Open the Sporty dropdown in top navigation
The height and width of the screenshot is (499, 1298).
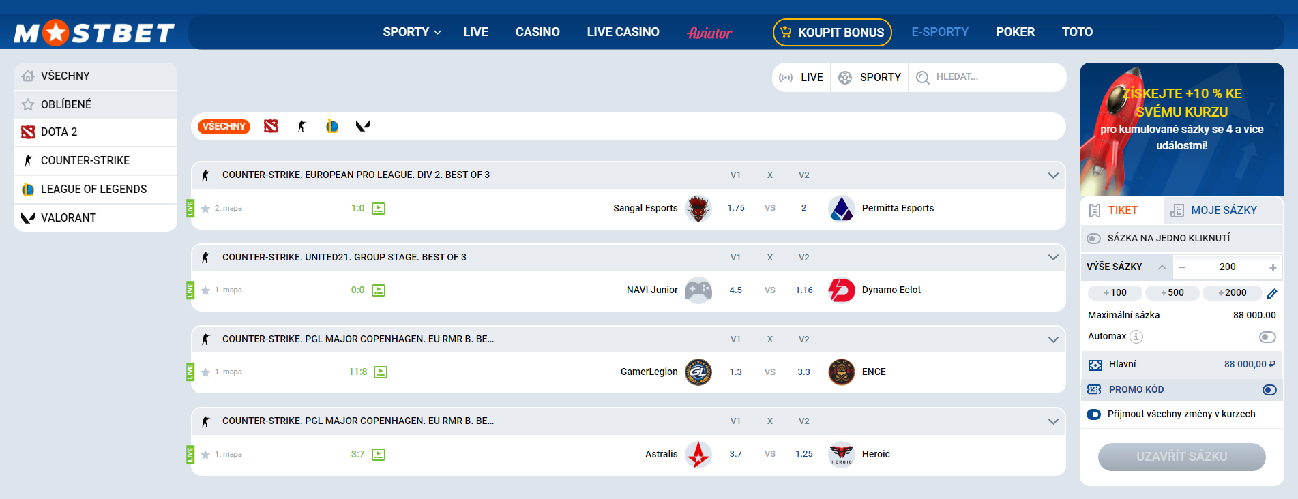411,32
